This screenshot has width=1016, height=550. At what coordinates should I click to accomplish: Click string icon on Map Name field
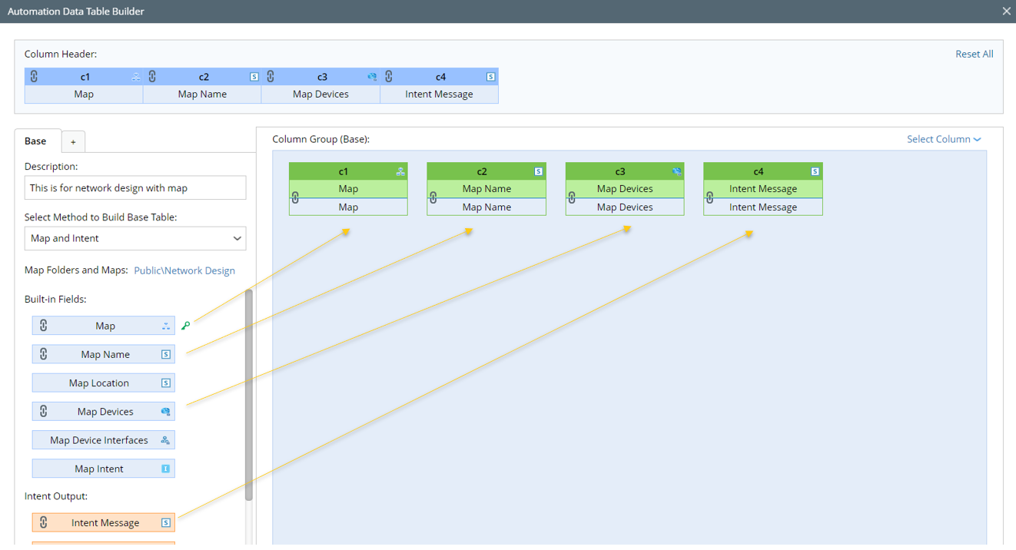pos(166,354)
